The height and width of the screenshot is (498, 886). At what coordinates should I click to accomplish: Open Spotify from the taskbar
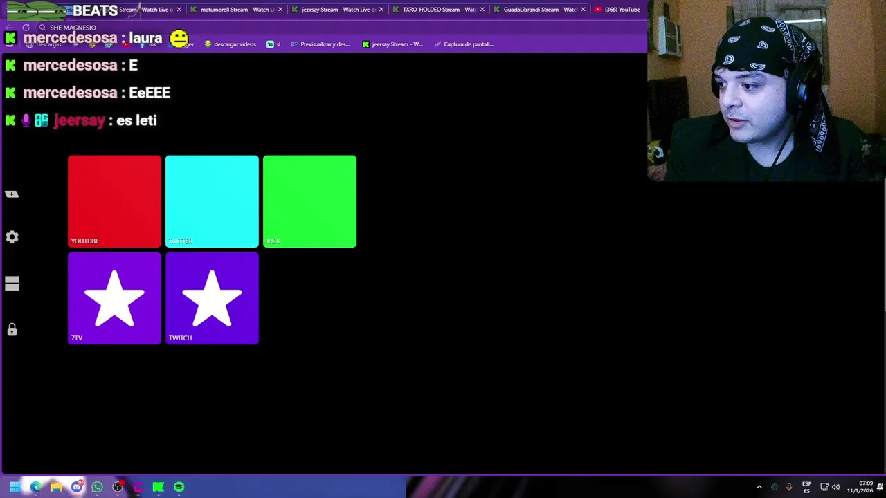pos(179,487)
